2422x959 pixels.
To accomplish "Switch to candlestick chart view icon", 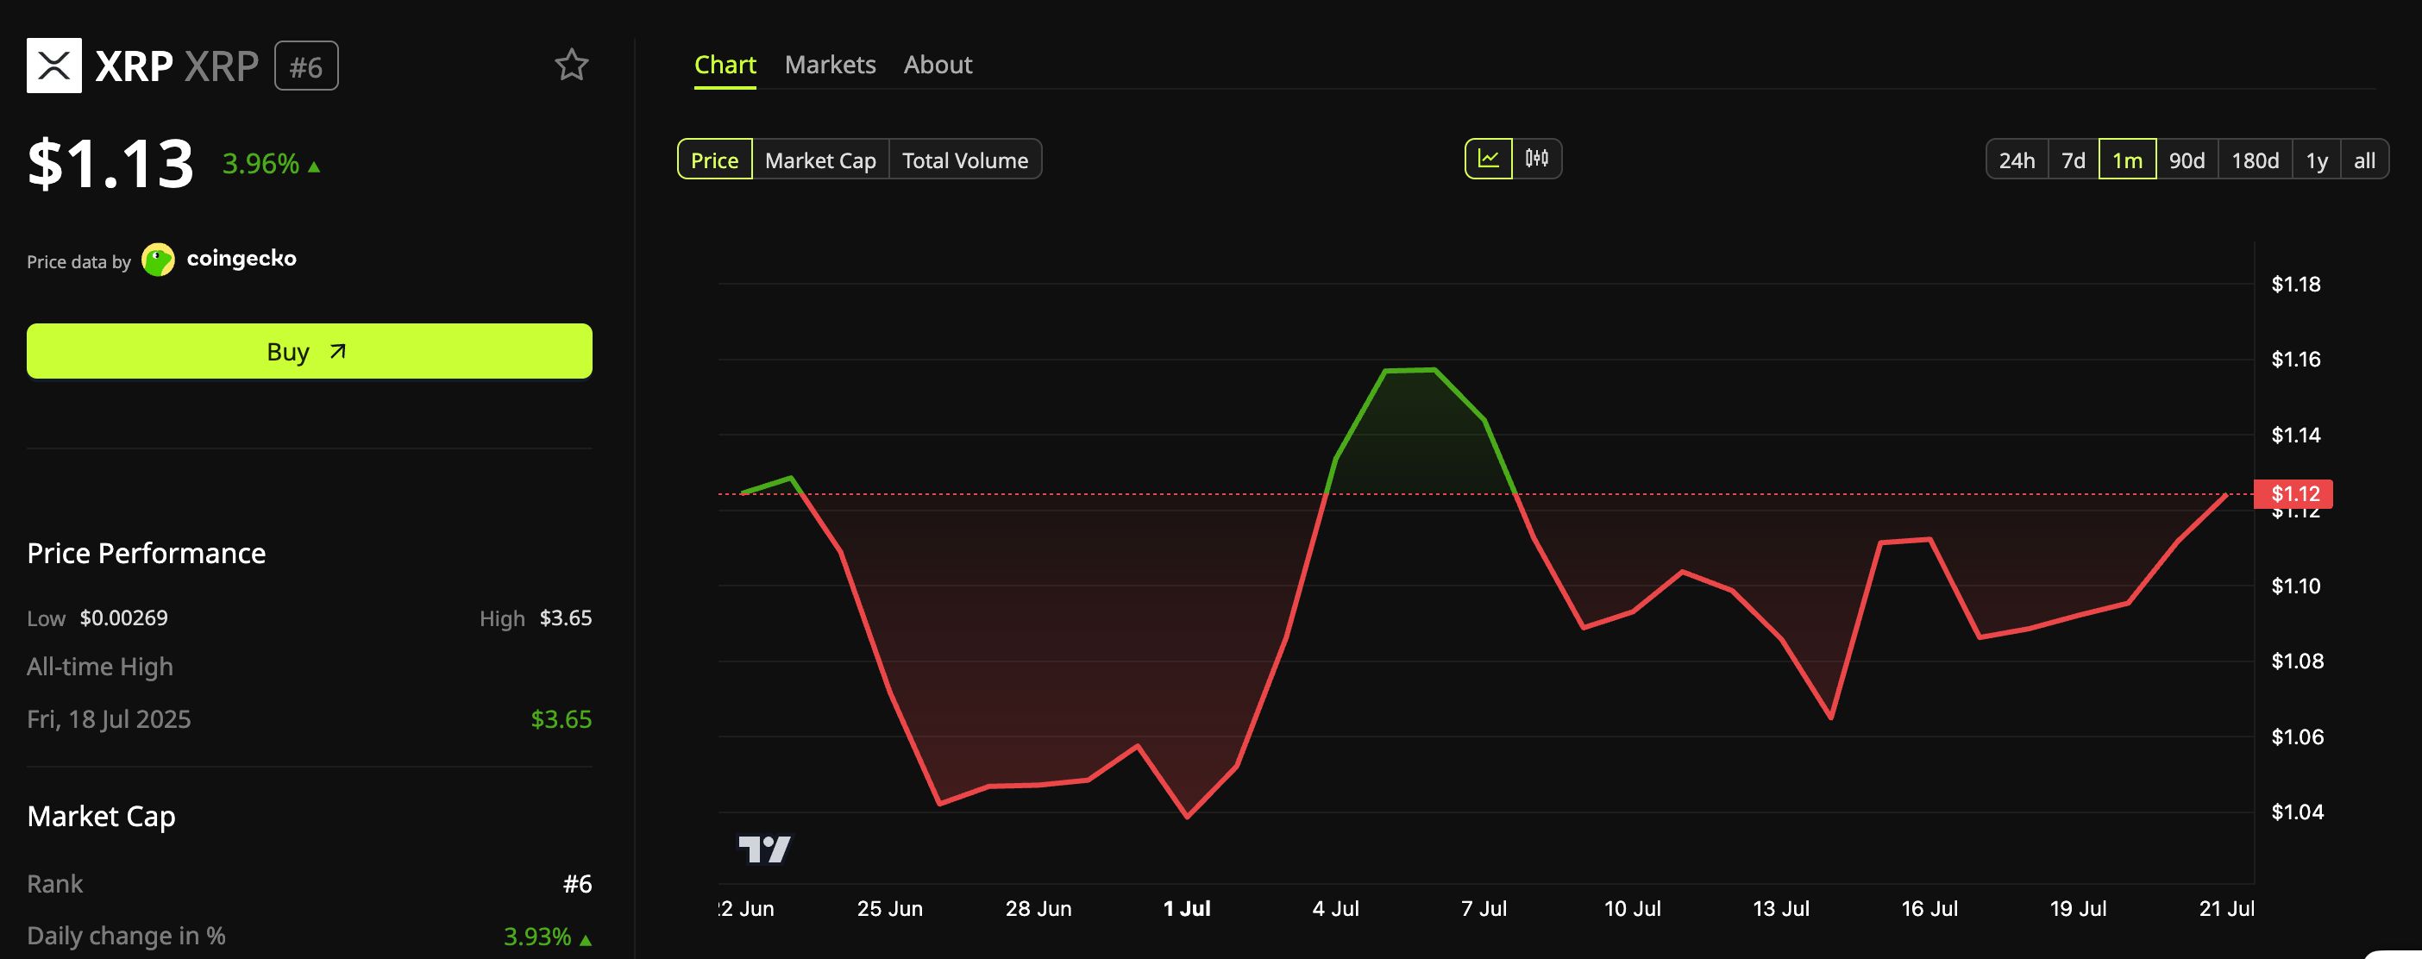I will pos(1536,159).
